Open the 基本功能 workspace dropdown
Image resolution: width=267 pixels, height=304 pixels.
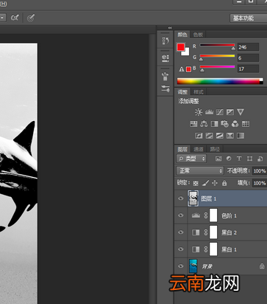click(x=249, y=18)
